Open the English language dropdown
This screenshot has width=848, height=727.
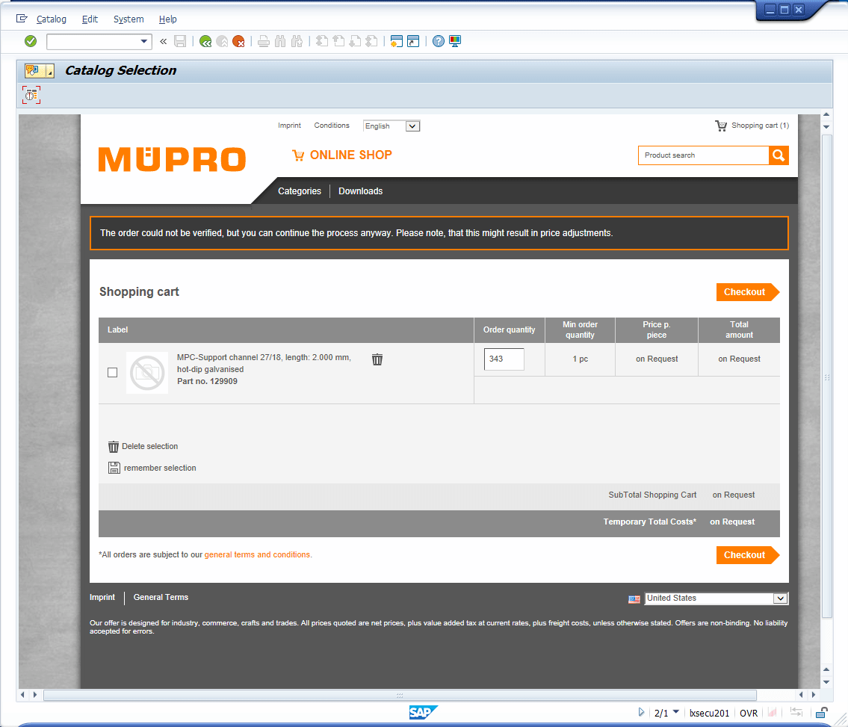click(391, 126)
